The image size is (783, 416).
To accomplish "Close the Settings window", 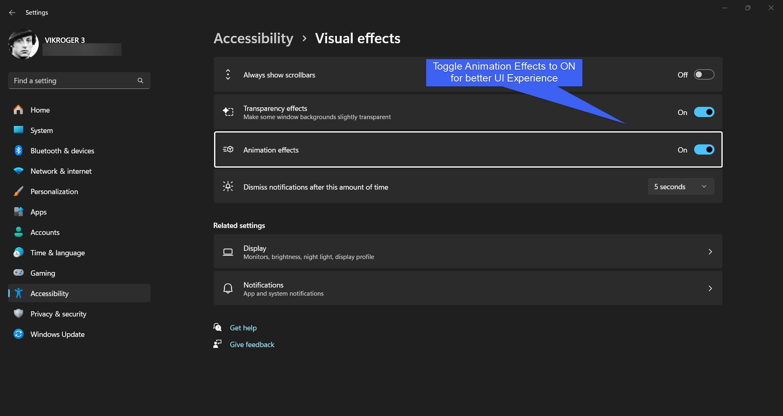I will pyautogui.click(x=771, y=8).
